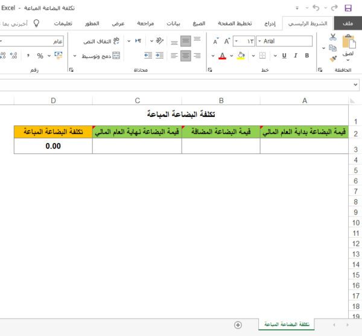This screenshot has width=362, height=336.
Task: Click the Paste clipboard icon
Action: 348,42
